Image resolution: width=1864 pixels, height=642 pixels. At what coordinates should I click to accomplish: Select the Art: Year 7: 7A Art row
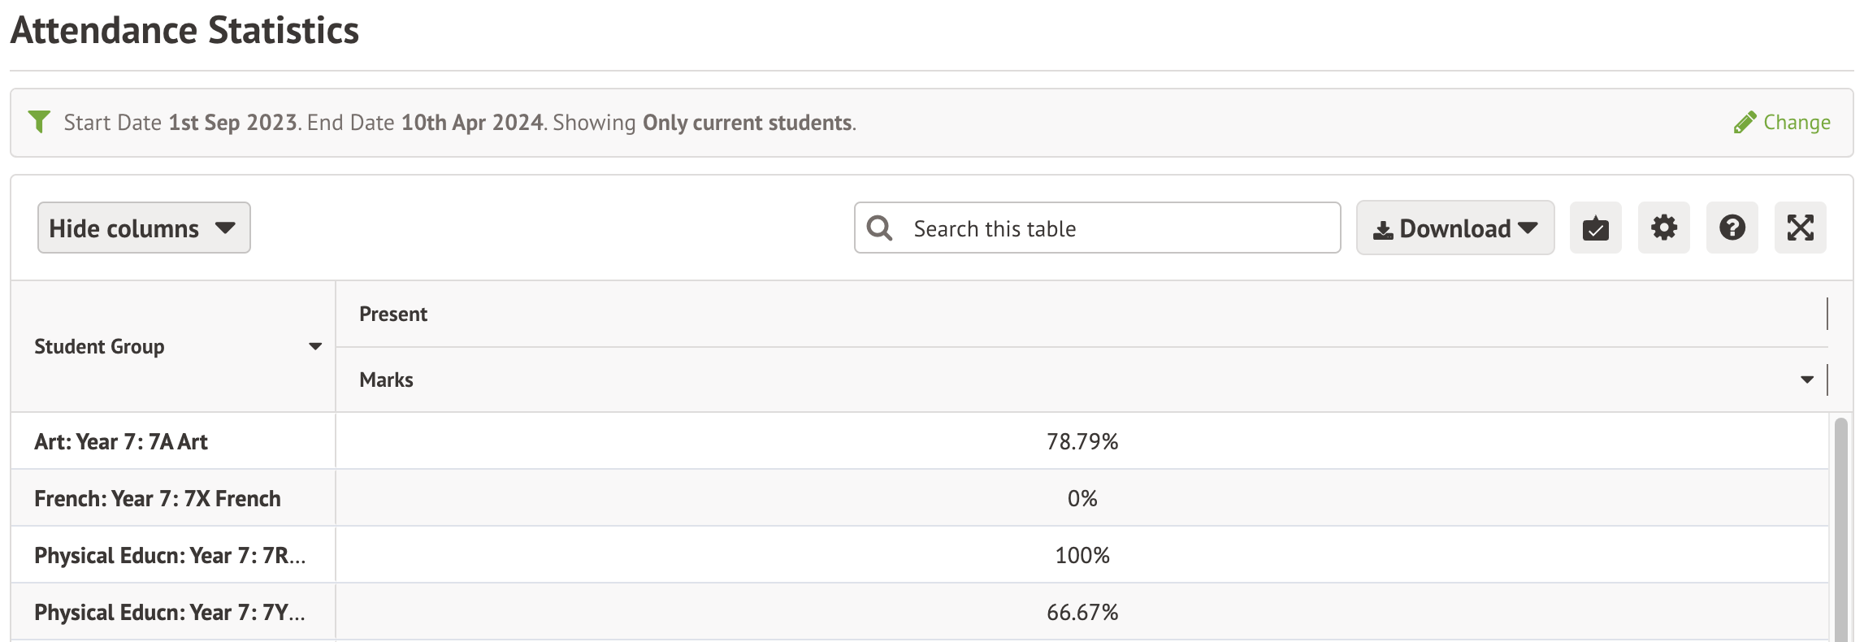pos(121,441)
